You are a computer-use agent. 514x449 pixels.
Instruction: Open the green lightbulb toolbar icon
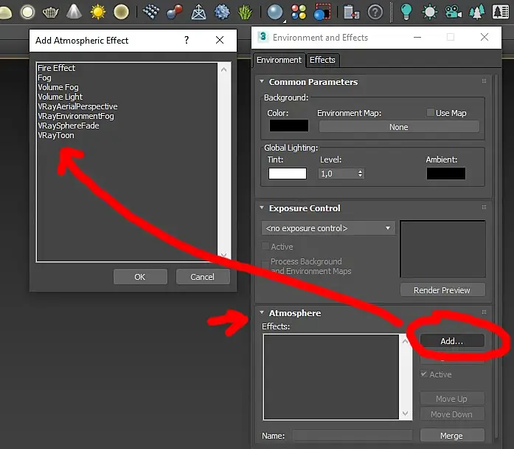click(x=406, y=12)
